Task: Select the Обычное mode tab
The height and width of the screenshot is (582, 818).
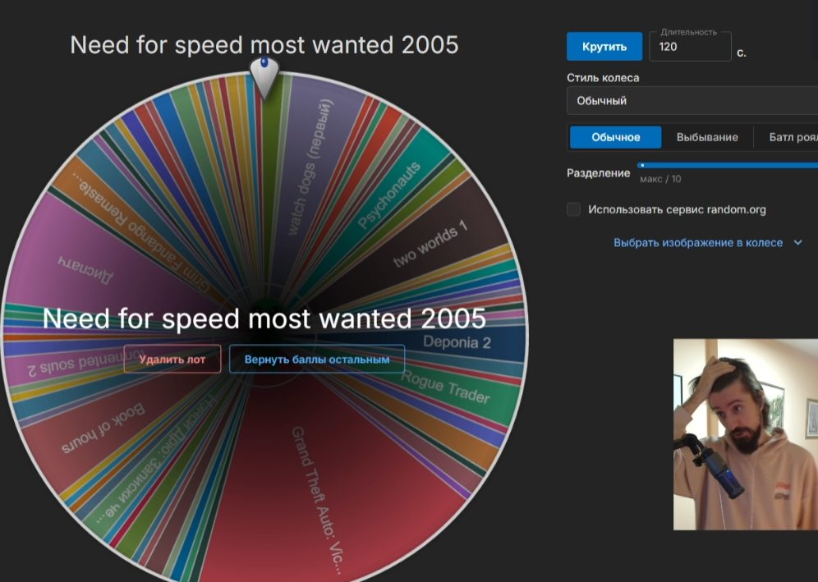Action: pos(616,137)
